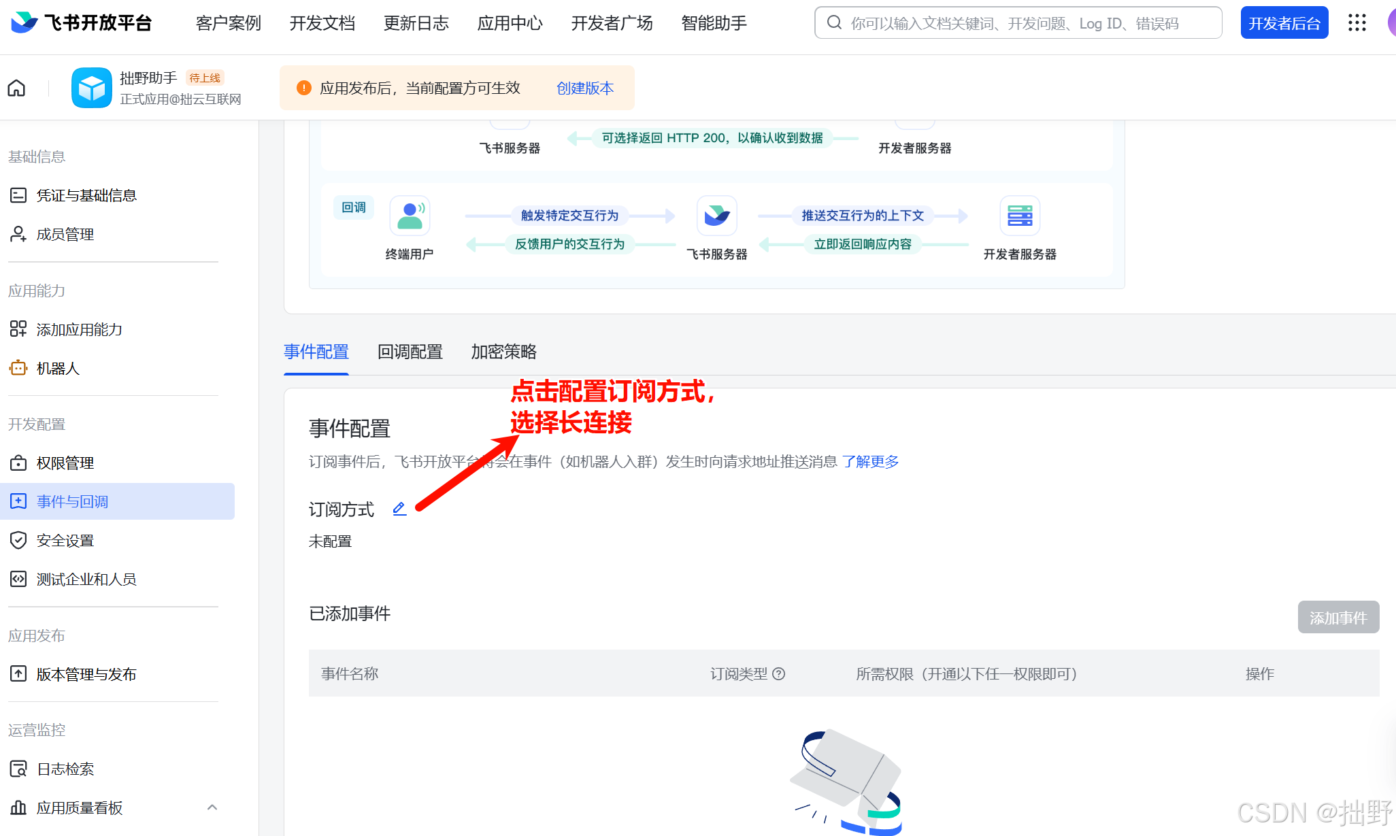The width and height of the screenshot is (1396, 836).
Task: Click the 拙野助手 app cube icon
Action: [x=92, y=88]
